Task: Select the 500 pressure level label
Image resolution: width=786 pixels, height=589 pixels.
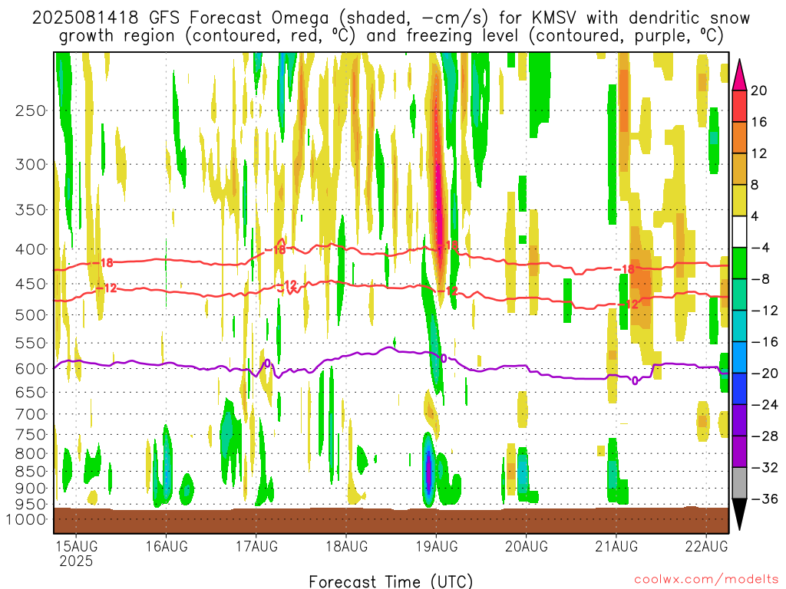Action: (x=31, y=315)
